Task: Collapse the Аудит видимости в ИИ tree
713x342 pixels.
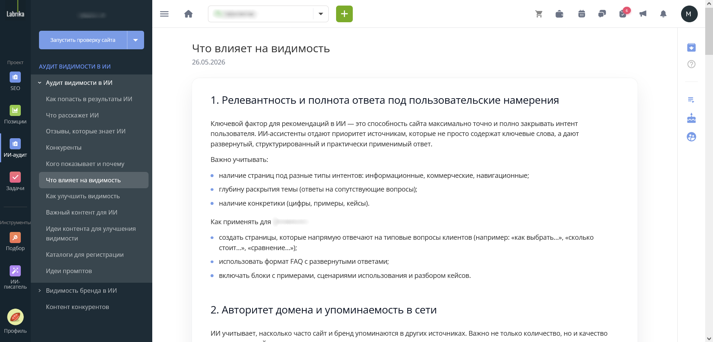Action: [40, 83]
